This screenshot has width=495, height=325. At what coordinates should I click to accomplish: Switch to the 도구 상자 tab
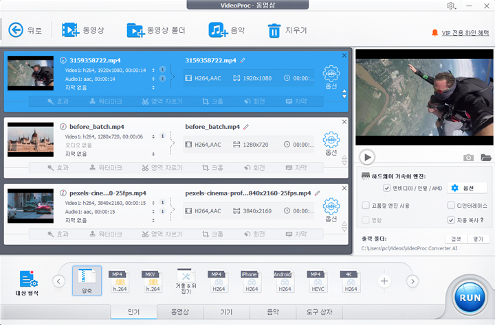(319, 312)
